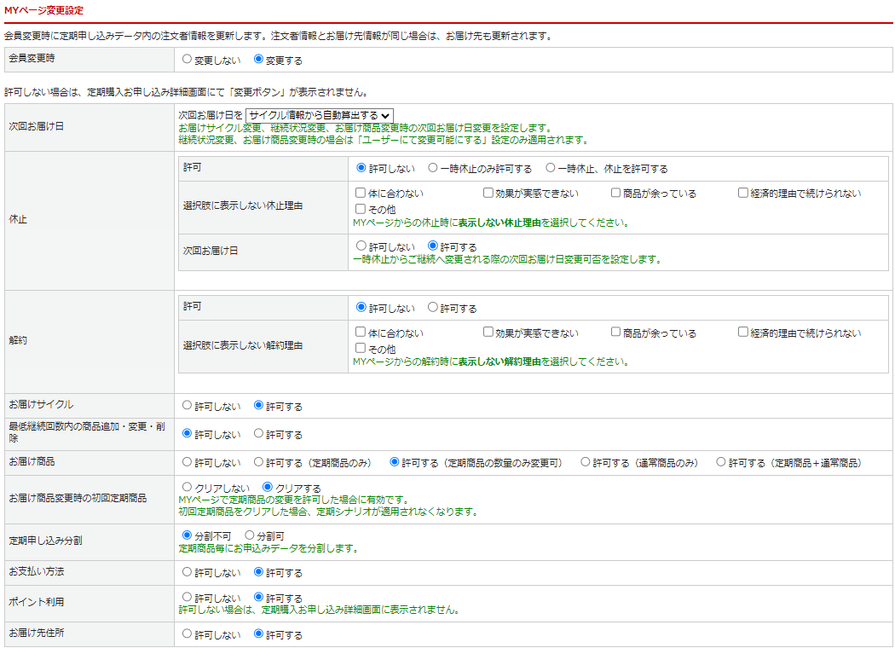Select クリアしない for 初回定期商品
The width and height of the screenshot is (895, 648).
pyautogui.click(x=187, y=487)
